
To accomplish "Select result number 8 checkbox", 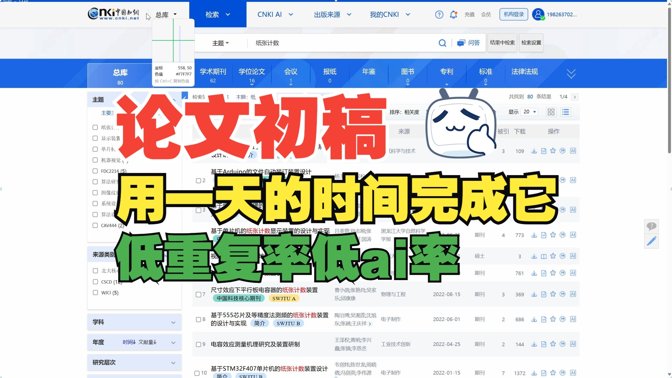I will 198,319.
